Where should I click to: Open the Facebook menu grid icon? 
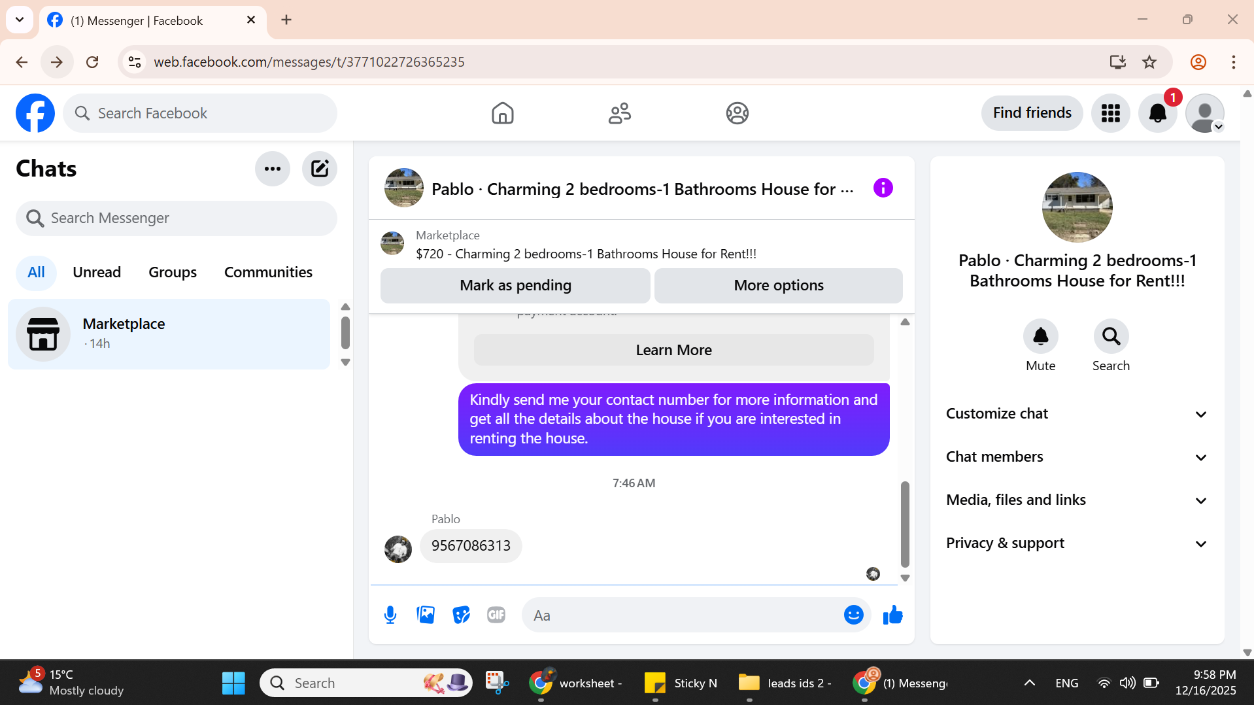tap(1110, 113)
